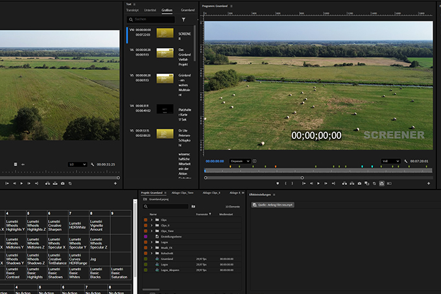Switch to the Transkript tab

(132, 10)
